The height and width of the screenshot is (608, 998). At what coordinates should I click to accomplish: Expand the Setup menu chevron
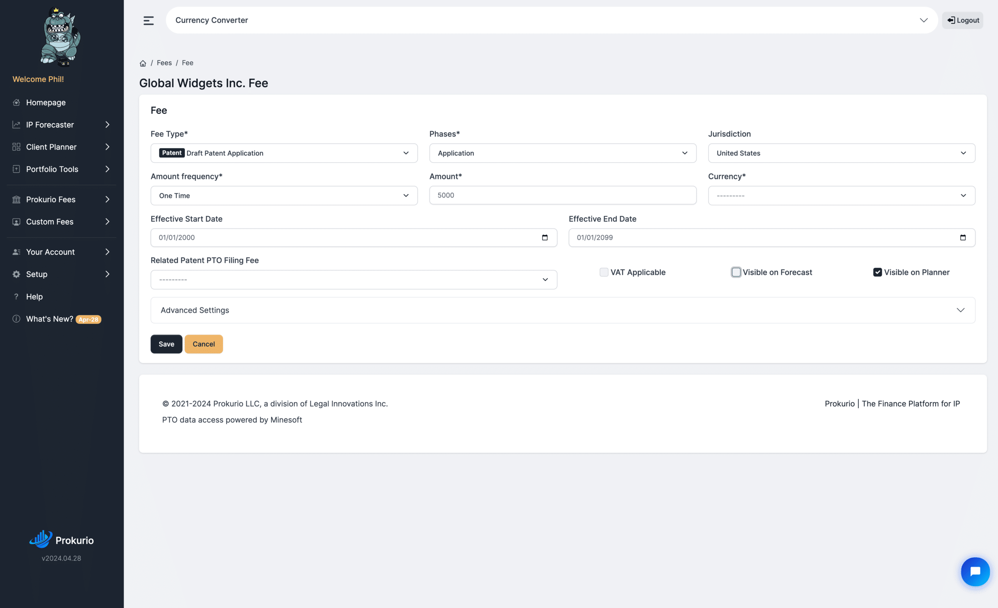107,274
